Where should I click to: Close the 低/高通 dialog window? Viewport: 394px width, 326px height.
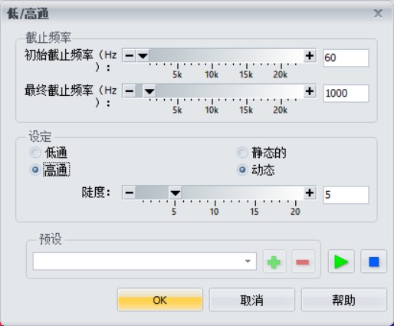[378, 13]
